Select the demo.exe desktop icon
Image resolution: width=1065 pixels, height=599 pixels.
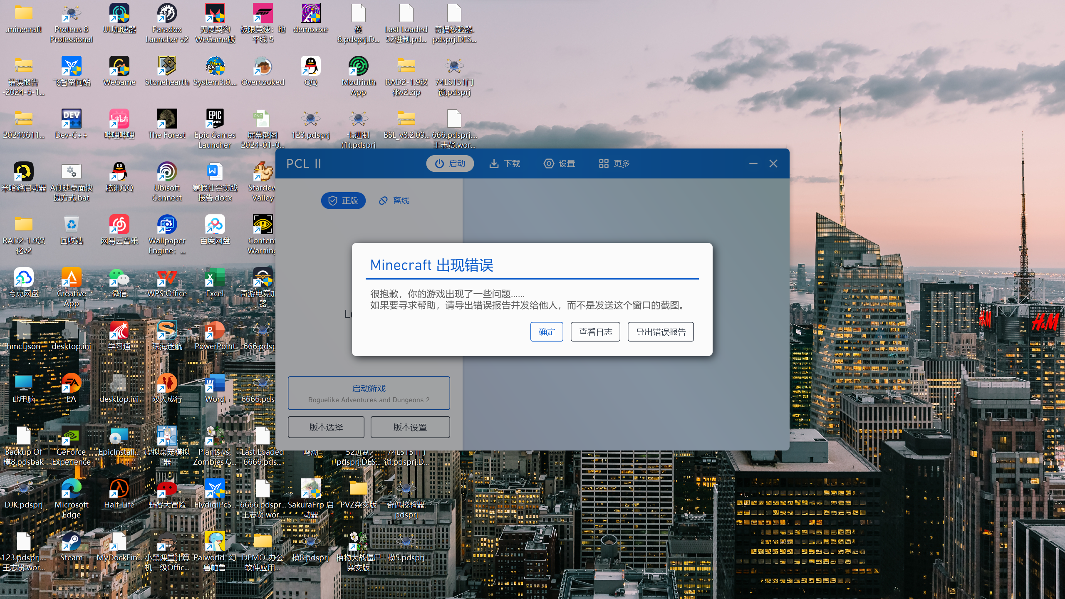pyautogui.click(x=311, y=19)
